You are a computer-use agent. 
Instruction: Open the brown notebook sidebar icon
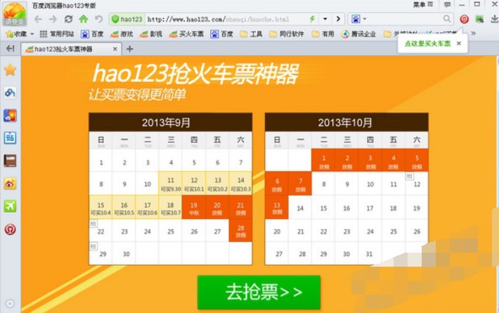click(10, 161)
